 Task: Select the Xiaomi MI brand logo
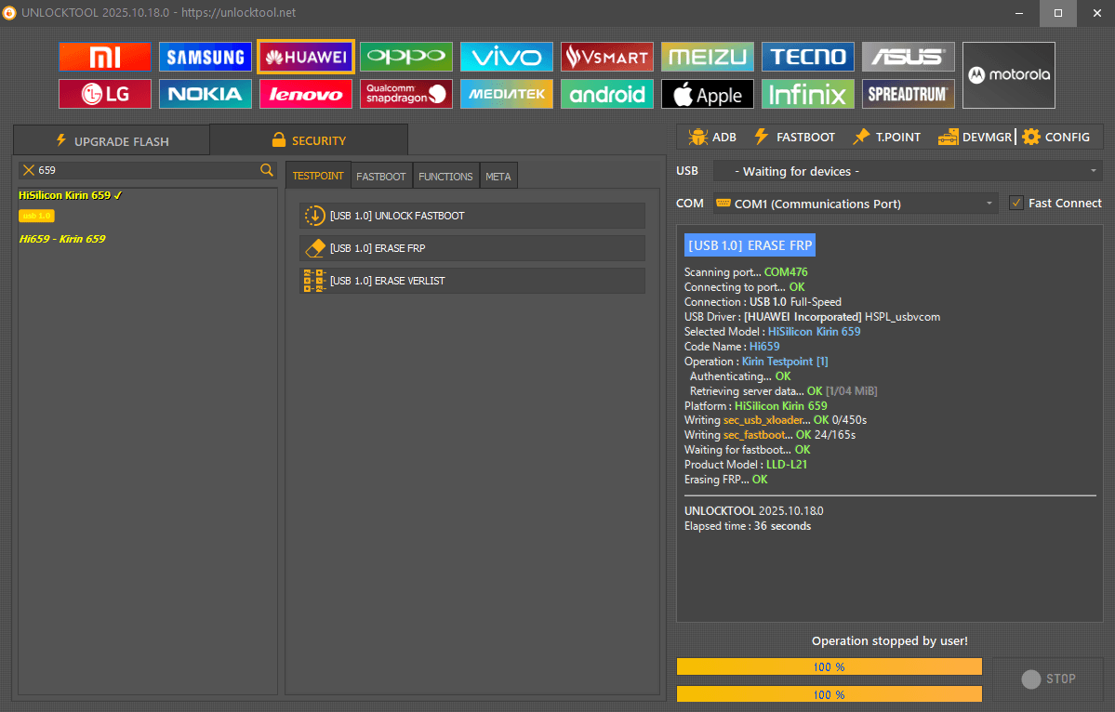[x=104, y=57]
